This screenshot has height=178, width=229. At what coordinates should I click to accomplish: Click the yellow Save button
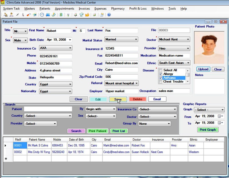point(118,99)
